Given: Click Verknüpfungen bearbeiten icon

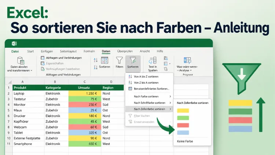Looking at the screenshot, I should pos(43,69).
